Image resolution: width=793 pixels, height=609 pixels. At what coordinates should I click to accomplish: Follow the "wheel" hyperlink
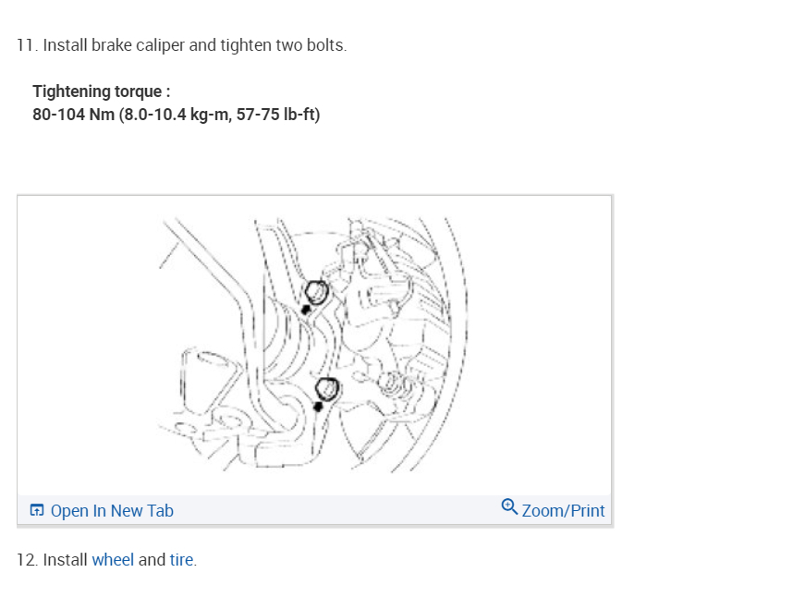(x=113, y=560)
